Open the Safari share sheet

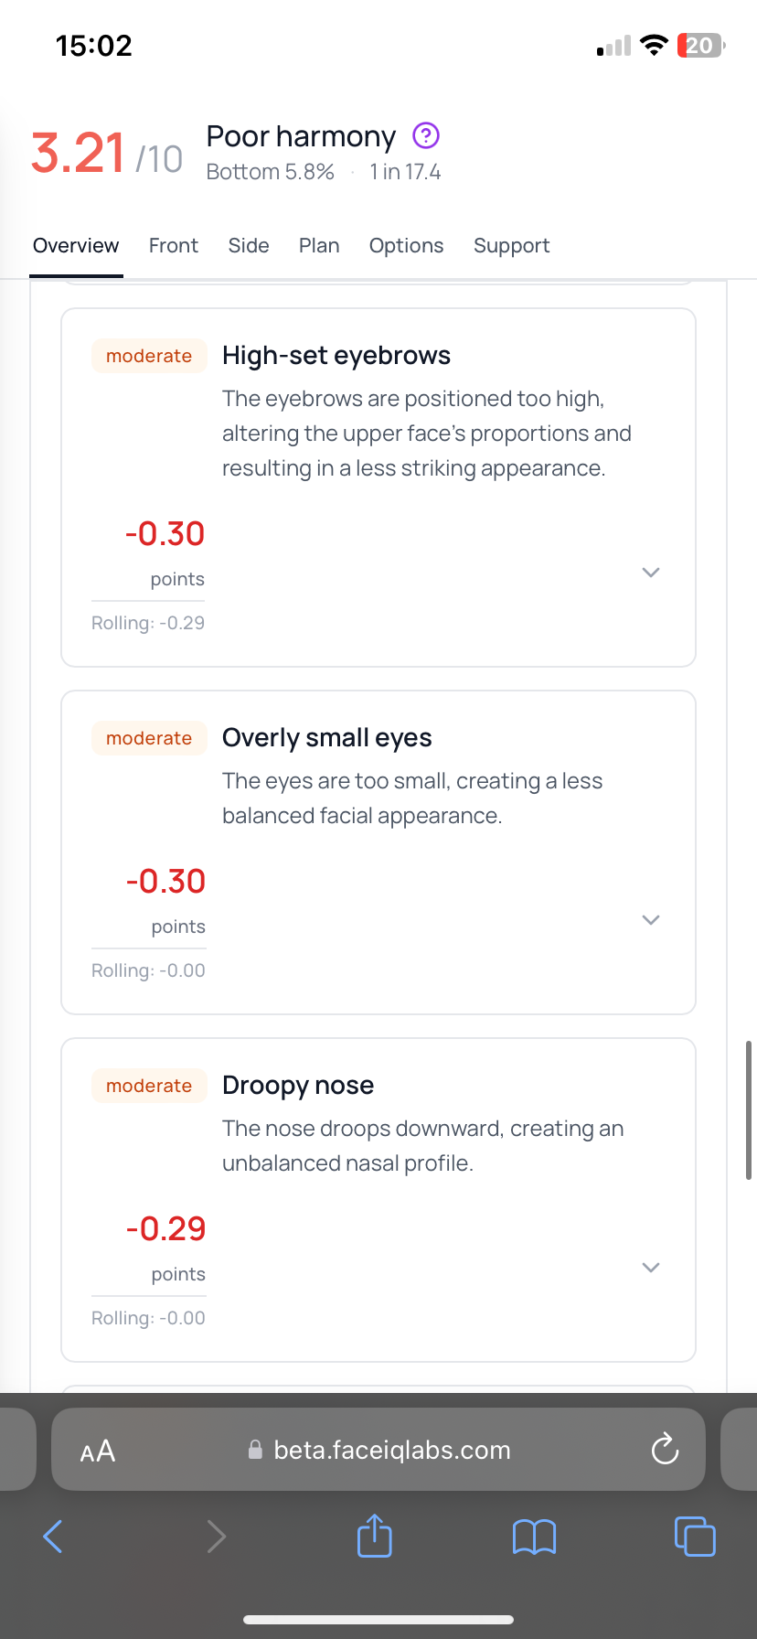(x=374, y=1536)
